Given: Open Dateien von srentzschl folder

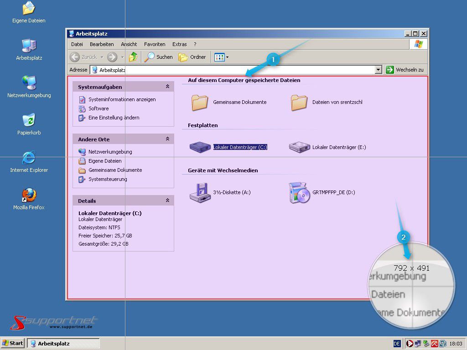Looking at the screenshot, I should [299, 103].
